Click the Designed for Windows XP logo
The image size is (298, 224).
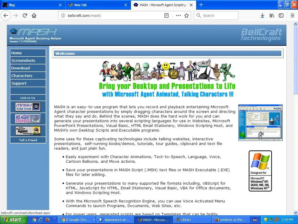click(260, 171)
